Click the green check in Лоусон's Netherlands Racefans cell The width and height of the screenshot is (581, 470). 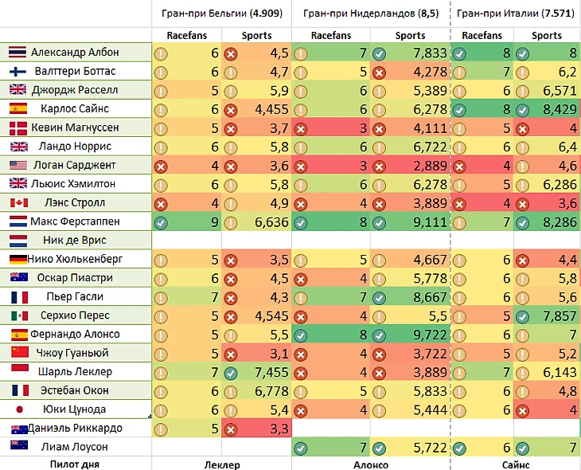click(301, 448)
